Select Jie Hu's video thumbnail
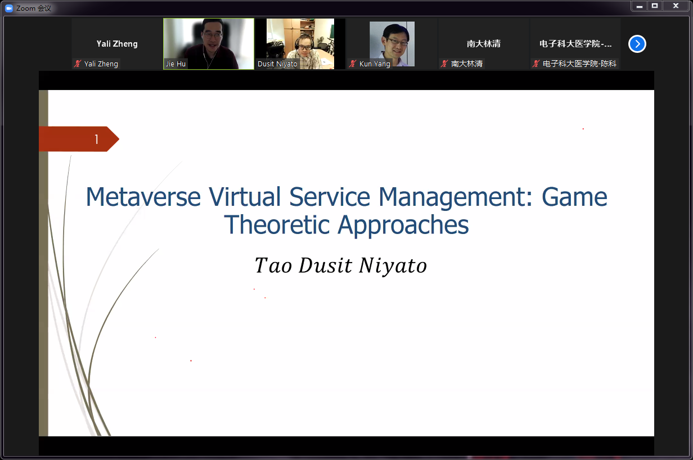 tap(209, 42)
